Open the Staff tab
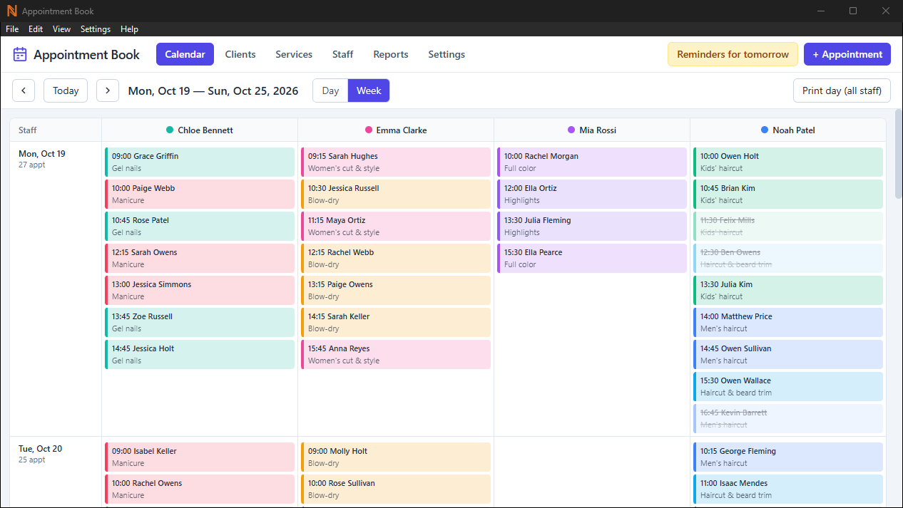The height and width of the screenshot is (508, 903). tap(342, 54)
